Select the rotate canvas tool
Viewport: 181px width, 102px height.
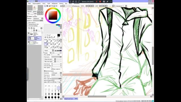coord(50,37)
